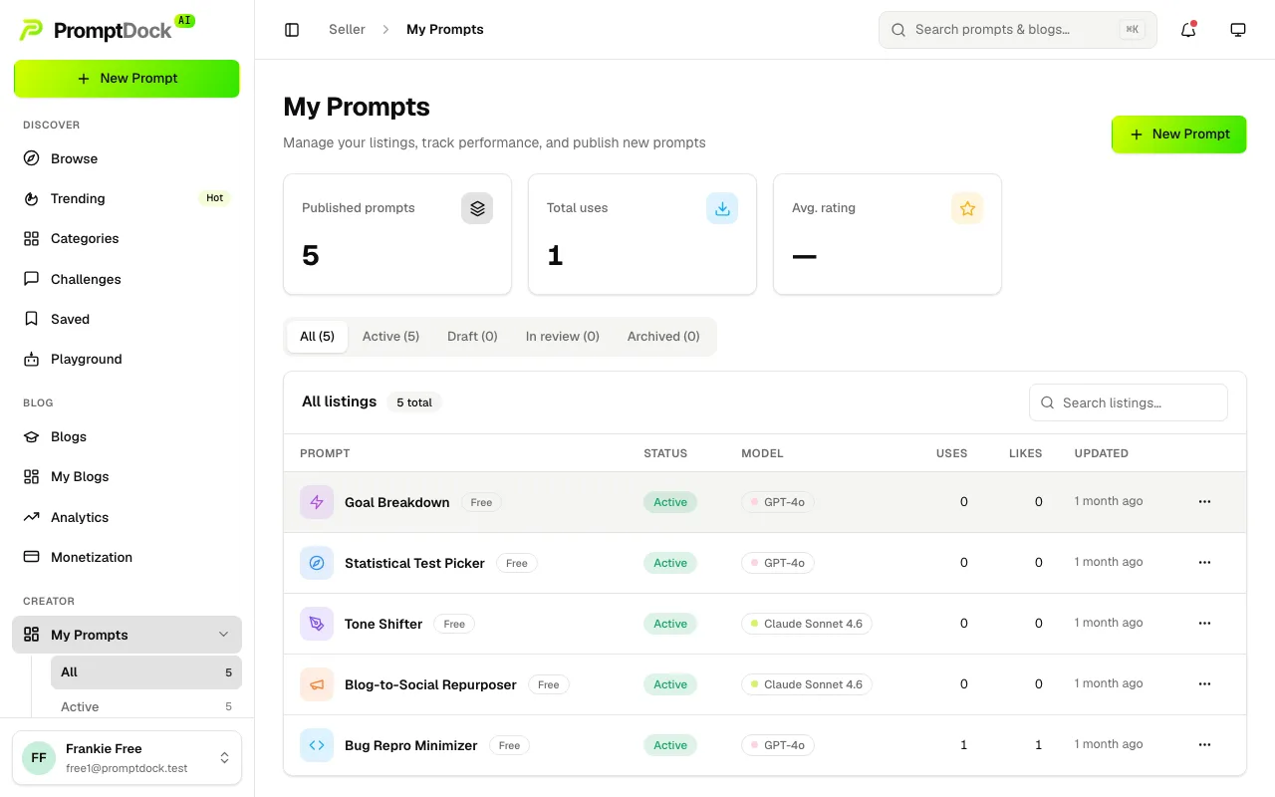
Task: Click the Active status in Statistical Test Picker row
Action: click(670, 563)
